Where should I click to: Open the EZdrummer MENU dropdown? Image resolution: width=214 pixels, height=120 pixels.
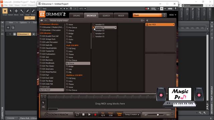173,15
